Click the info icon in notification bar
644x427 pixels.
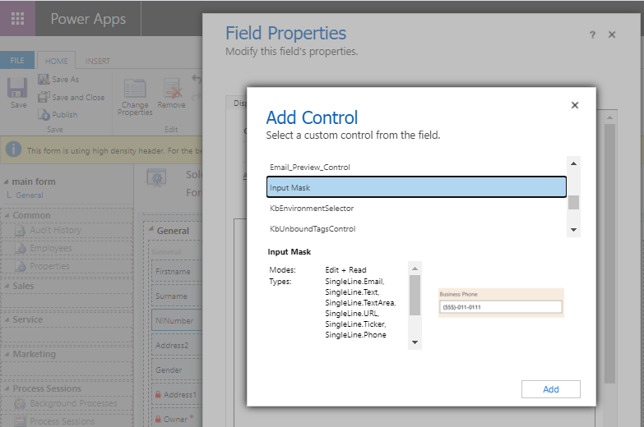[x=13, y=149]
